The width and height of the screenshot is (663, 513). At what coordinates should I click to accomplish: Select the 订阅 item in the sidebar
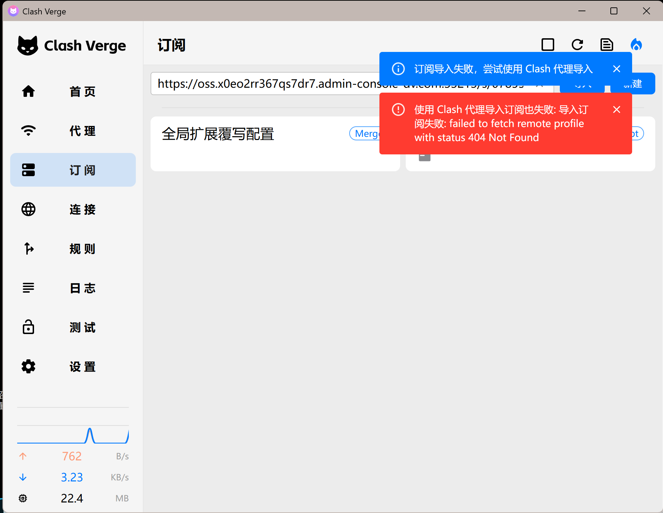coord(73,170)
